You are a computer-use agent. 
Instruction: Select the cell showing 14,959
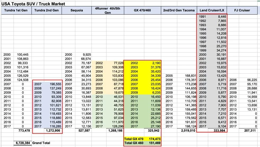point(252,97)
